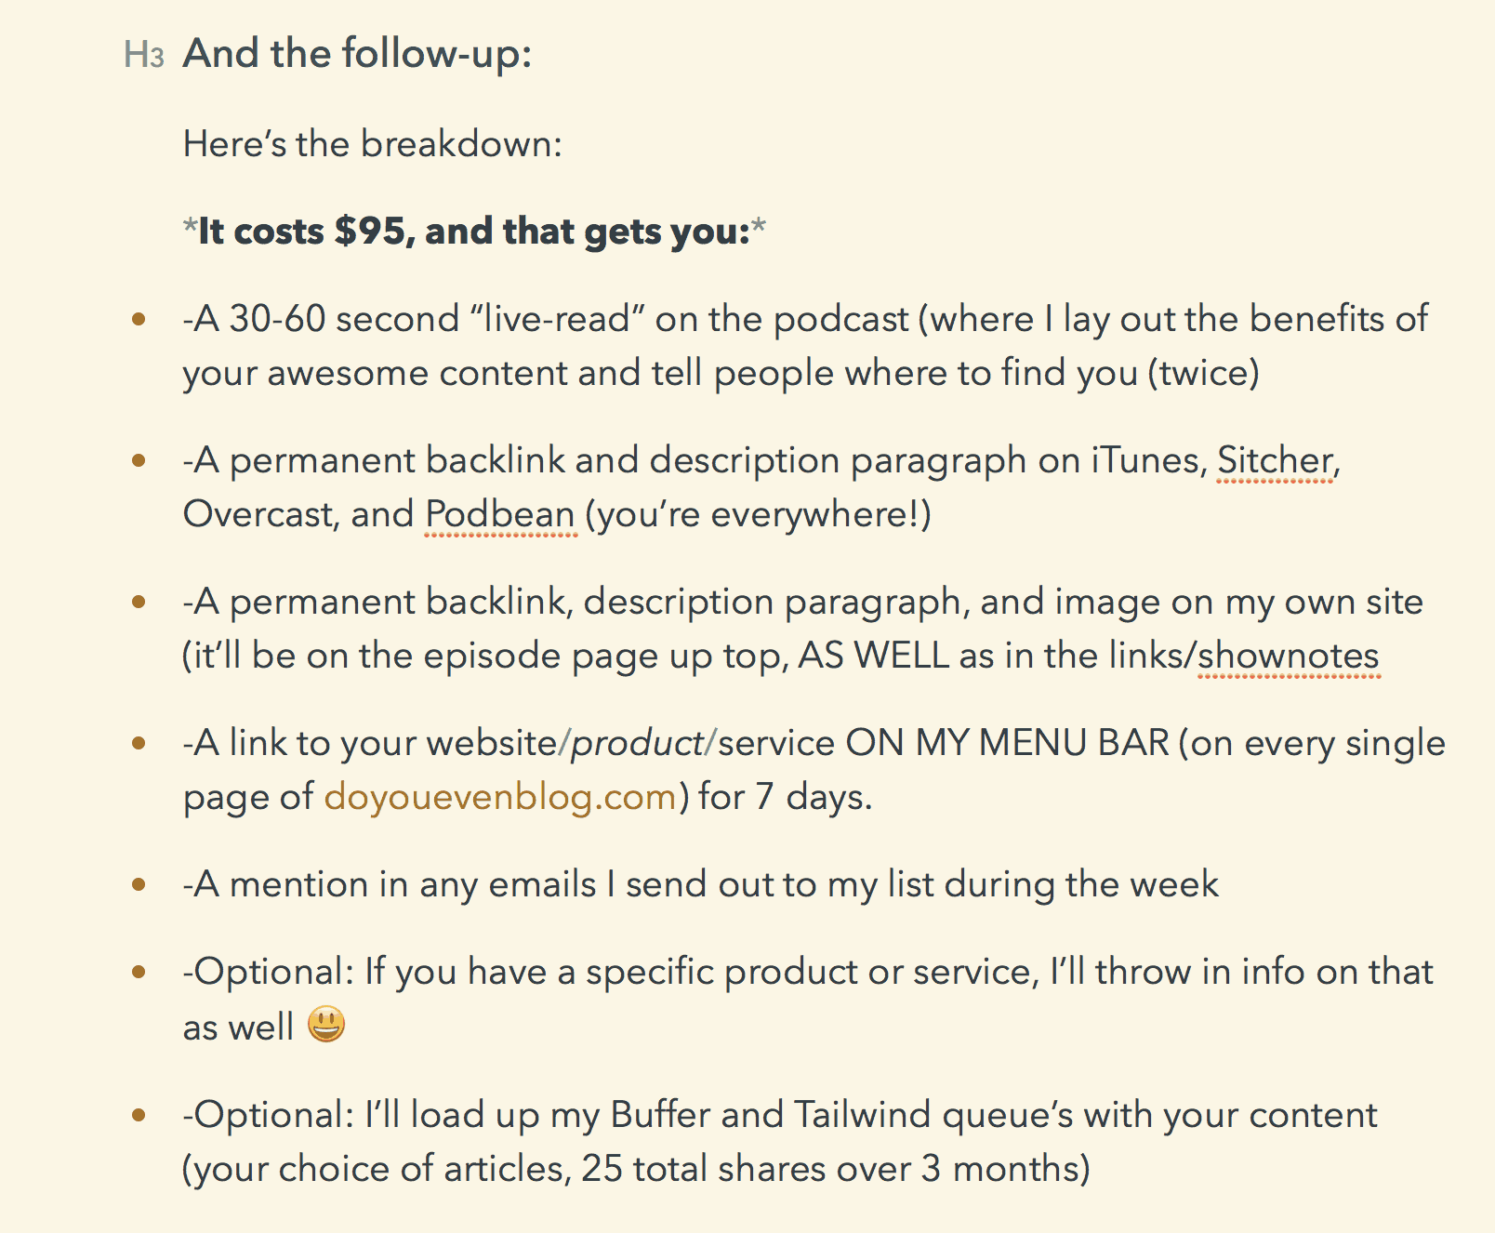1495x1233 pixels.
Task: Click the italic word 'product'
Action: point(637,744)
